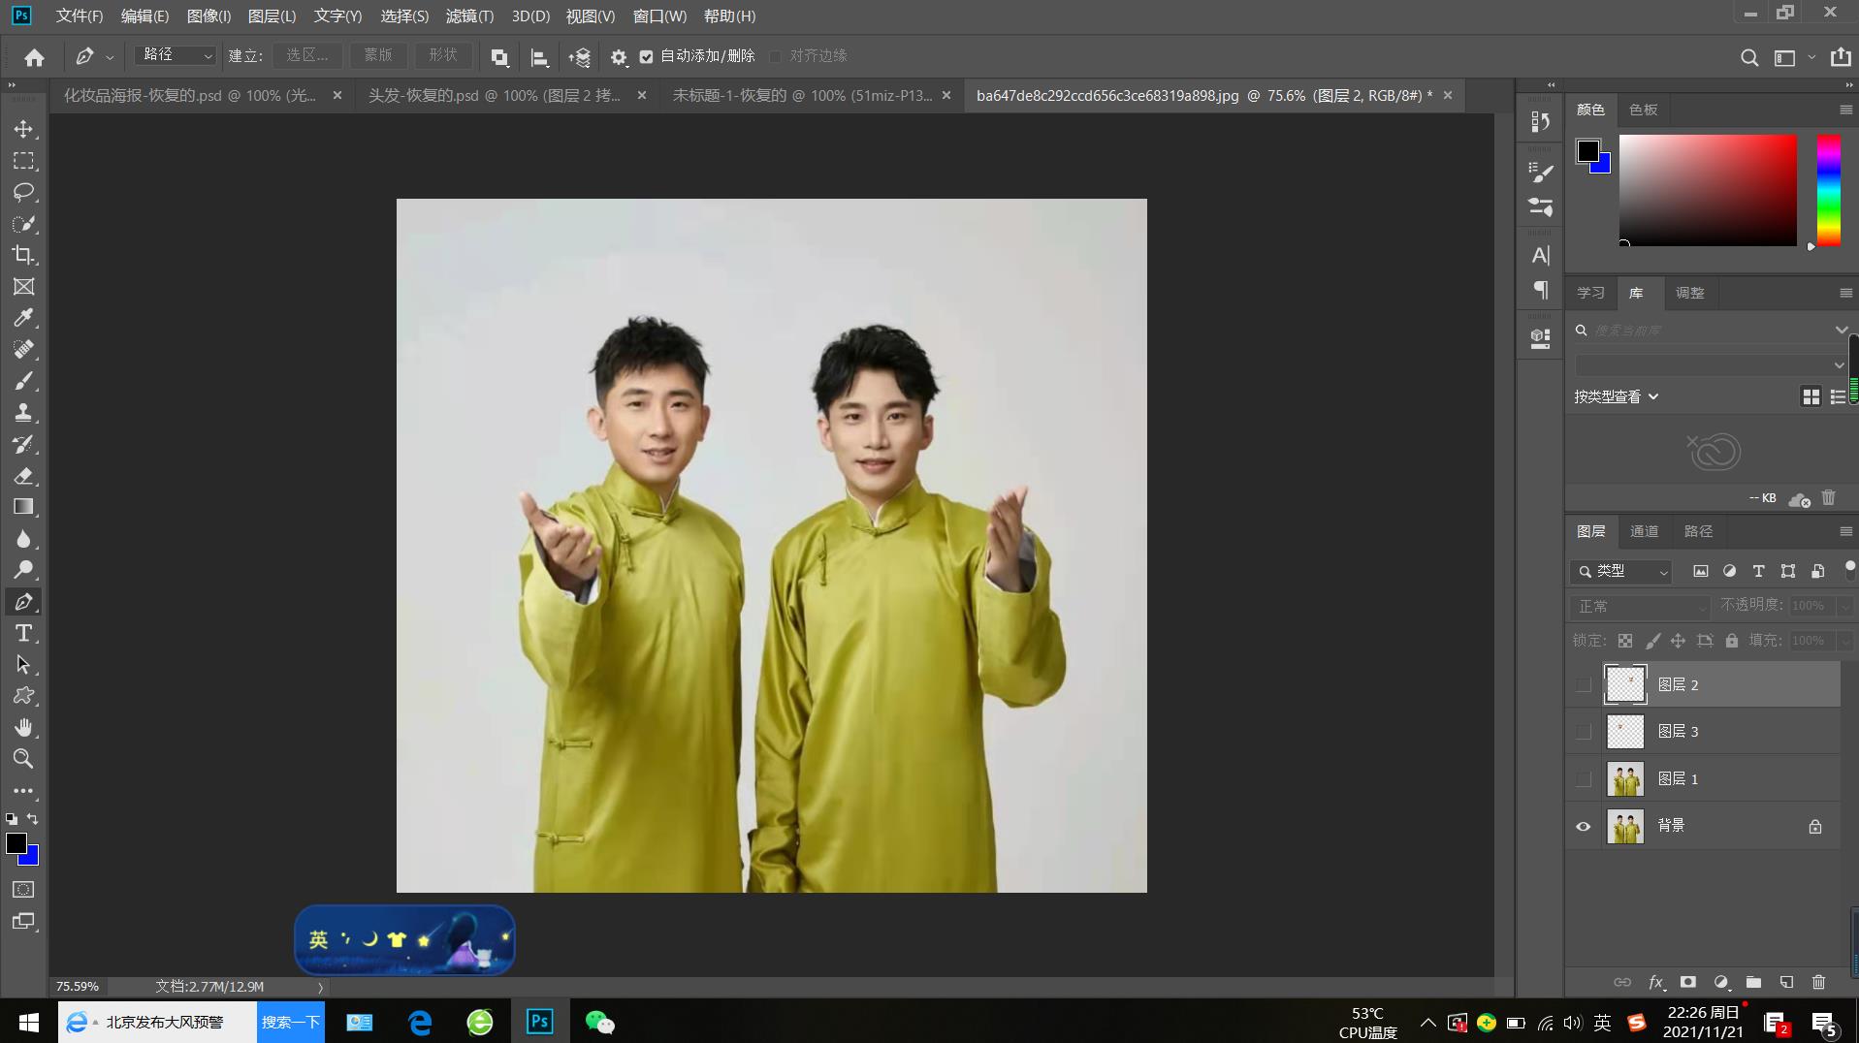Show 图层 1 visibility toggle
This screenshot has height=1043, width=1859.
click(x=1584, y=779)
